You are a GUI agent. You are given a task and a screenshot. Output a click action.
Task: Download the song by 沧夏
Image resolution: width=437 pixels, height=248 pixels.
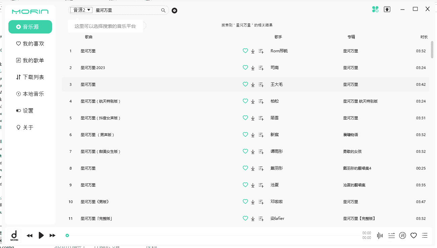pyautogui.click(x=253, y=185)
